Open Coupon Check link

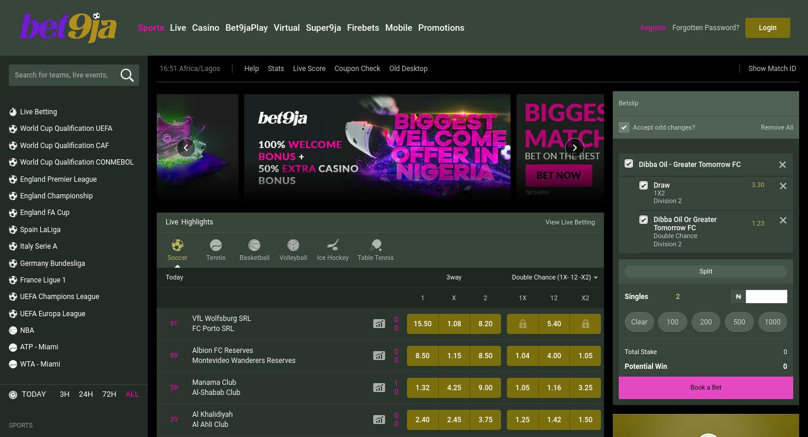pyautogui.click(x=357, y=69)
